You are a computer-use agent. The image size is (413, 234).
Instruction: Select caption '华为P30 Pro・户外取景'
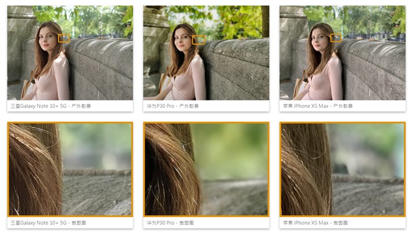coord(173,106)
